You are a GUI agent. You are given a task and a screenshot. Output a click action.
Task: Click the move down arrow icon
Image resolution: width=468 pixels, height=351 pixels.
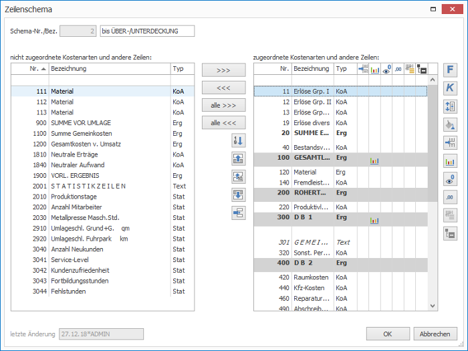[239, 195]
